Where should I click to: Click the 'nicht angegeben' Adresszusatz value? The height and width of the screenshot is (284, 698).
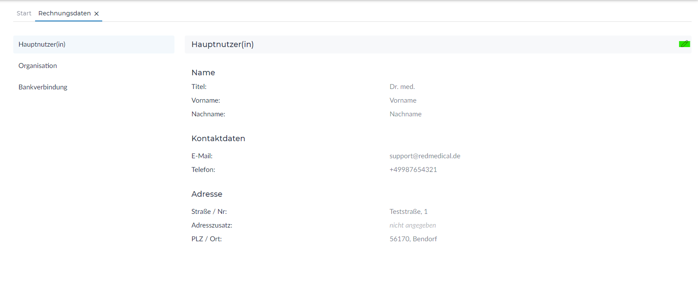[413, 225]
